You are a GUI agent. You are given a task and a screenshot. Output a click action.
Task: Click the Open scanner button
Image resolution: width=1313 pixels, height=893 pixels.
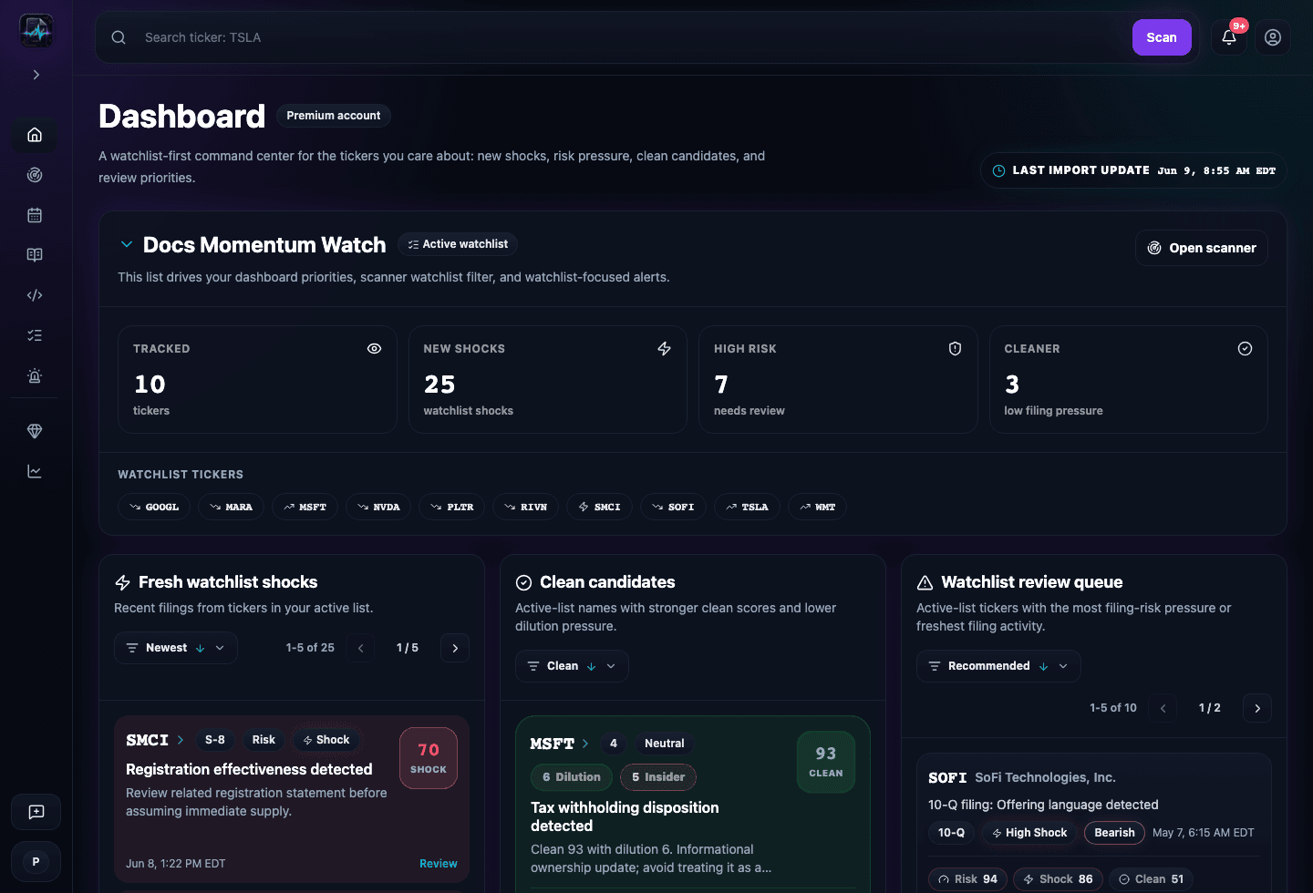(x=1202, y=248)
